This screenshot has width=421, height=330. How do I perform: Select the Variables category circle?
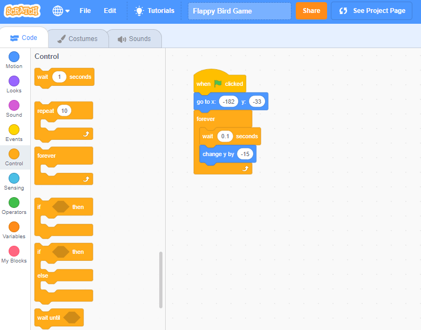point(14,227)
